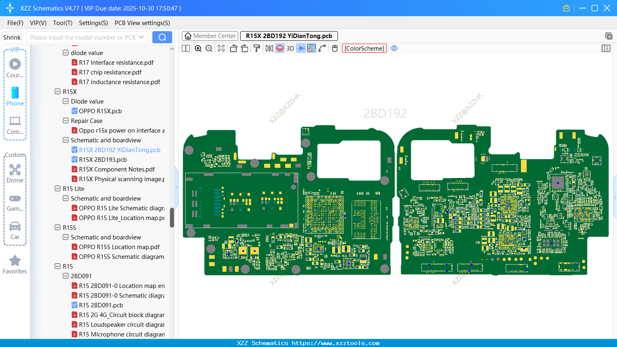Open the Settings(S) menu
The height and width of the screenshot is (347, 617).
[93, 23]
